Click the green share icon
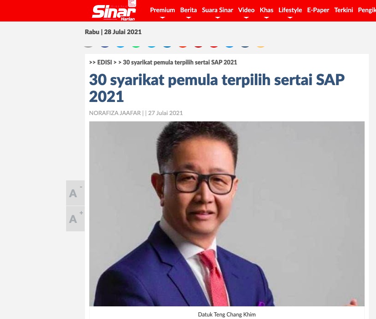This screenshot has width=376, height=319. tap(136, 46)
